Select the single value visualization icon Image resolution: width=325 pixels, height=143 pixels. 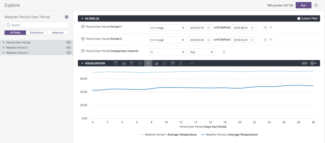point(181,63)
